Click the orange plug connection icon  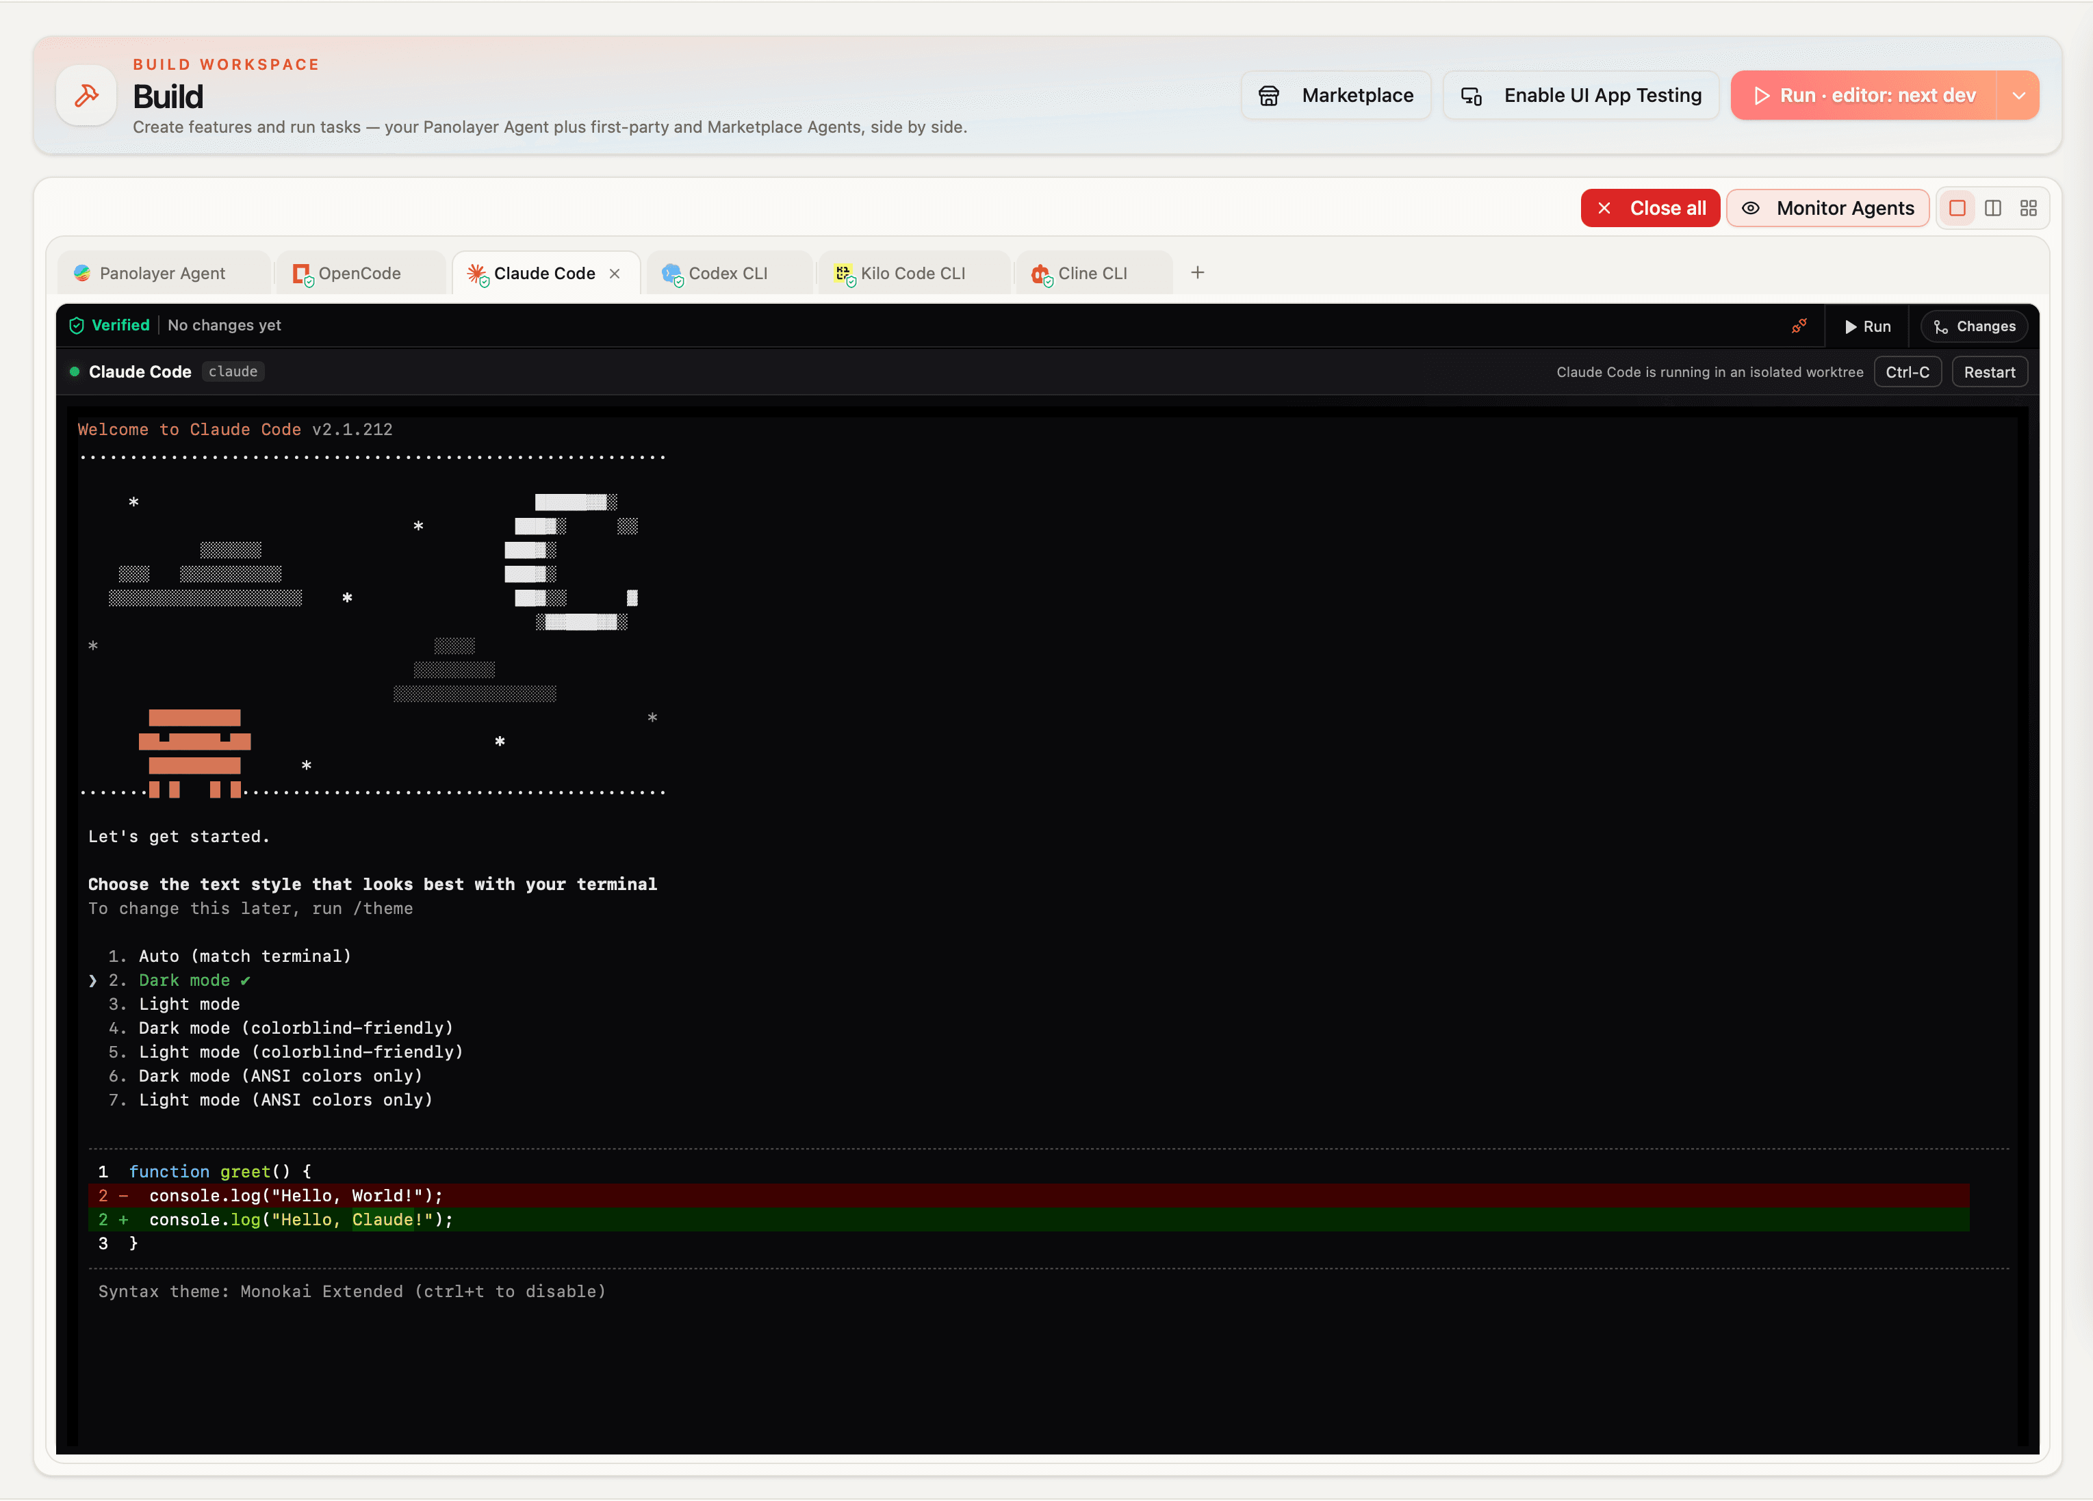coord(1799,326)
